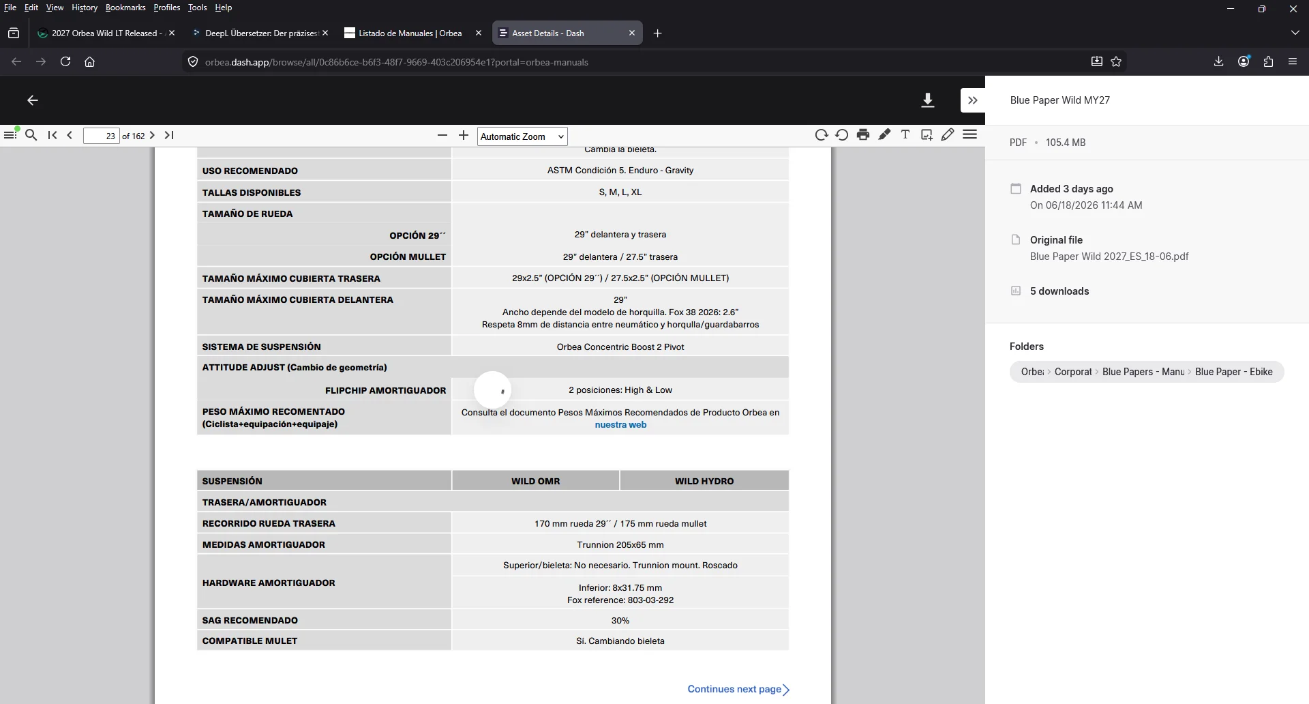Open the PDF find search icon
Image resolution: width=1309 pixels, height=704 pixels.
31,135
